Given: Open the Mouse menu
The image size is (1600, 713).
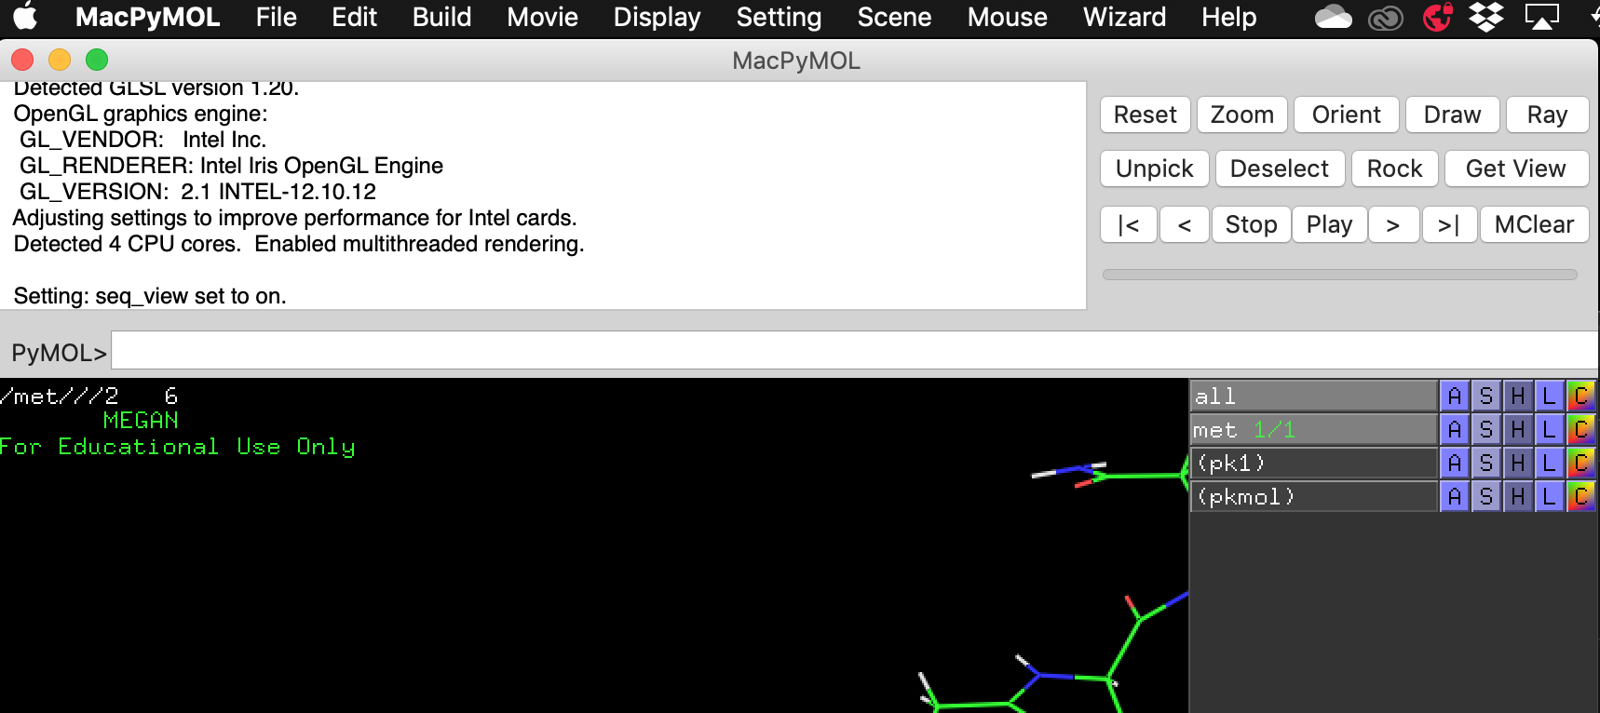Looking at the screenshot, I should pyautogui.click(x=1008, y=17).
